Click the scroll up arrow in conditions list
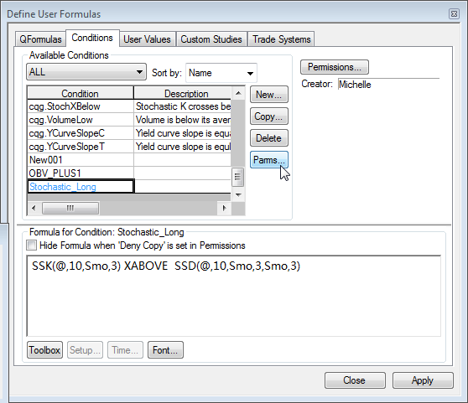The width and height of the screenshot is (468, 403). 238,94
